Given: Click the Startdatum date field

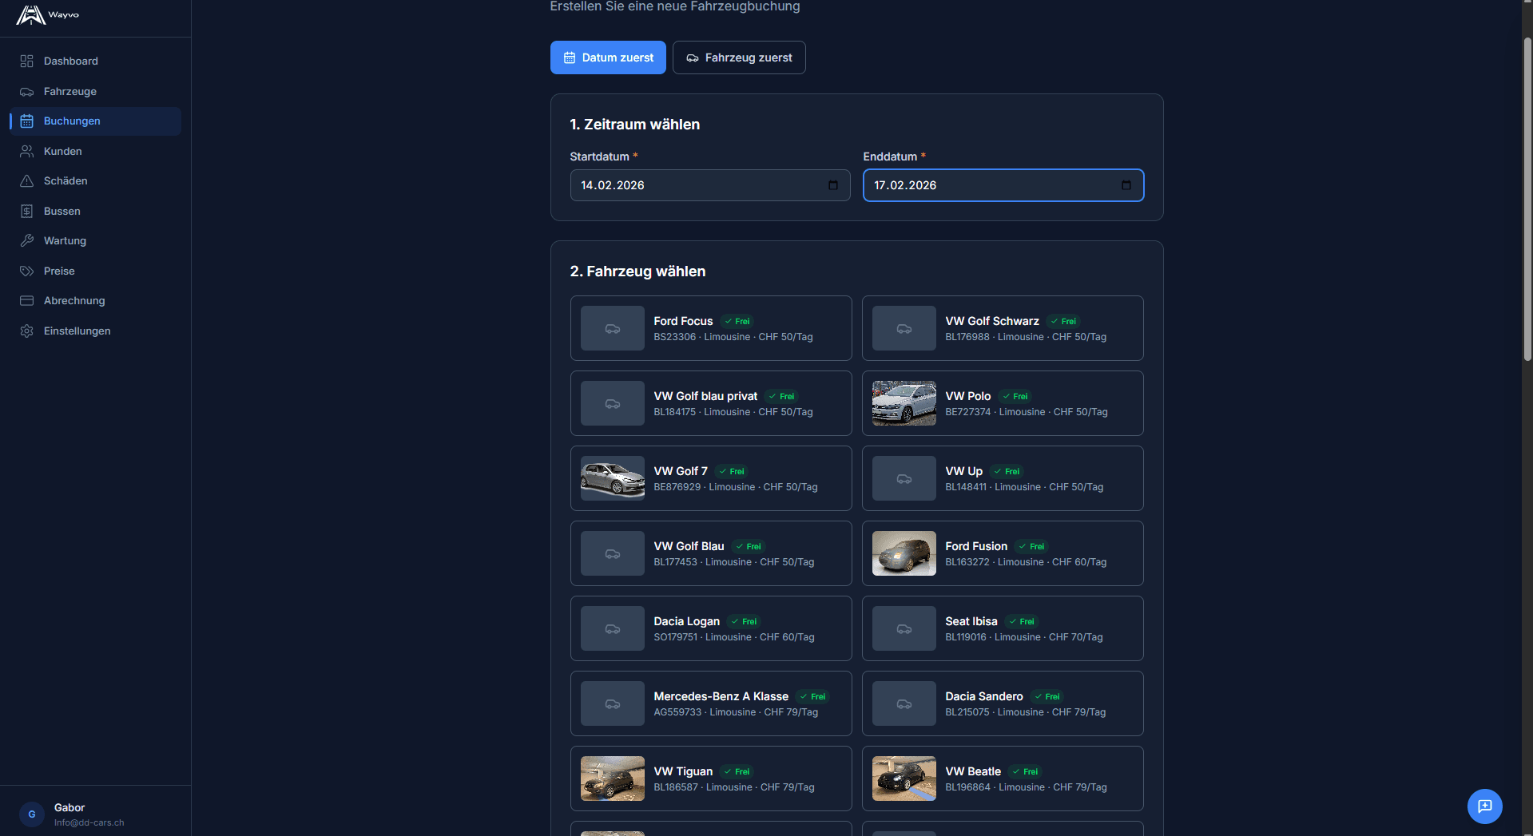Looking at the screenshot, I should pyautogui.click(x=695, y=185).
